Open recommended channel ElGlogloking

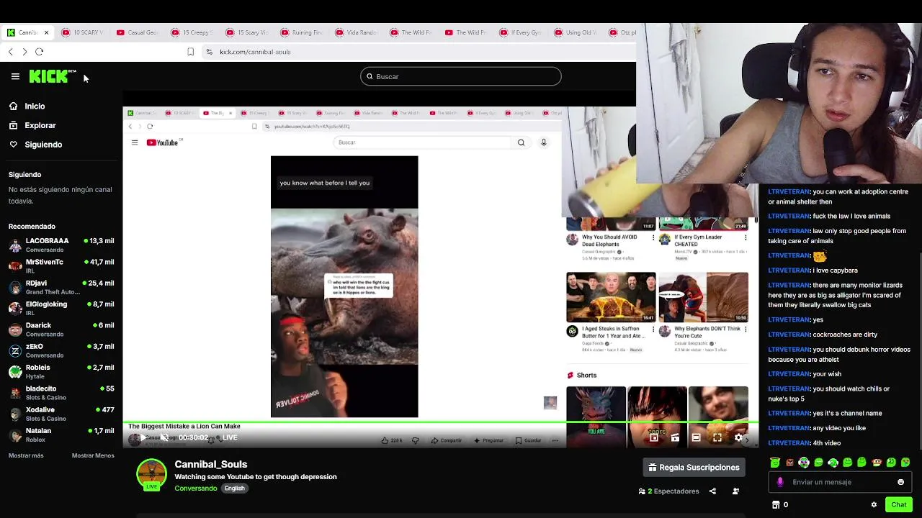click(61, 308)
